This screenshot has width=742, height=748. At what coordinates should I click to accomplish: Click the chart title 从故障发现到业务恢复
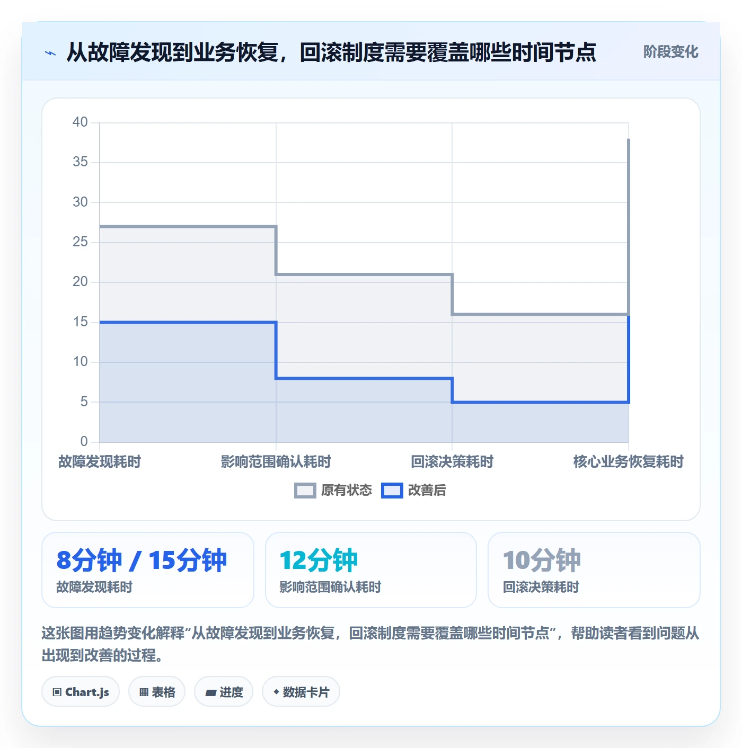pyautogui.click(x=173, y=52)
